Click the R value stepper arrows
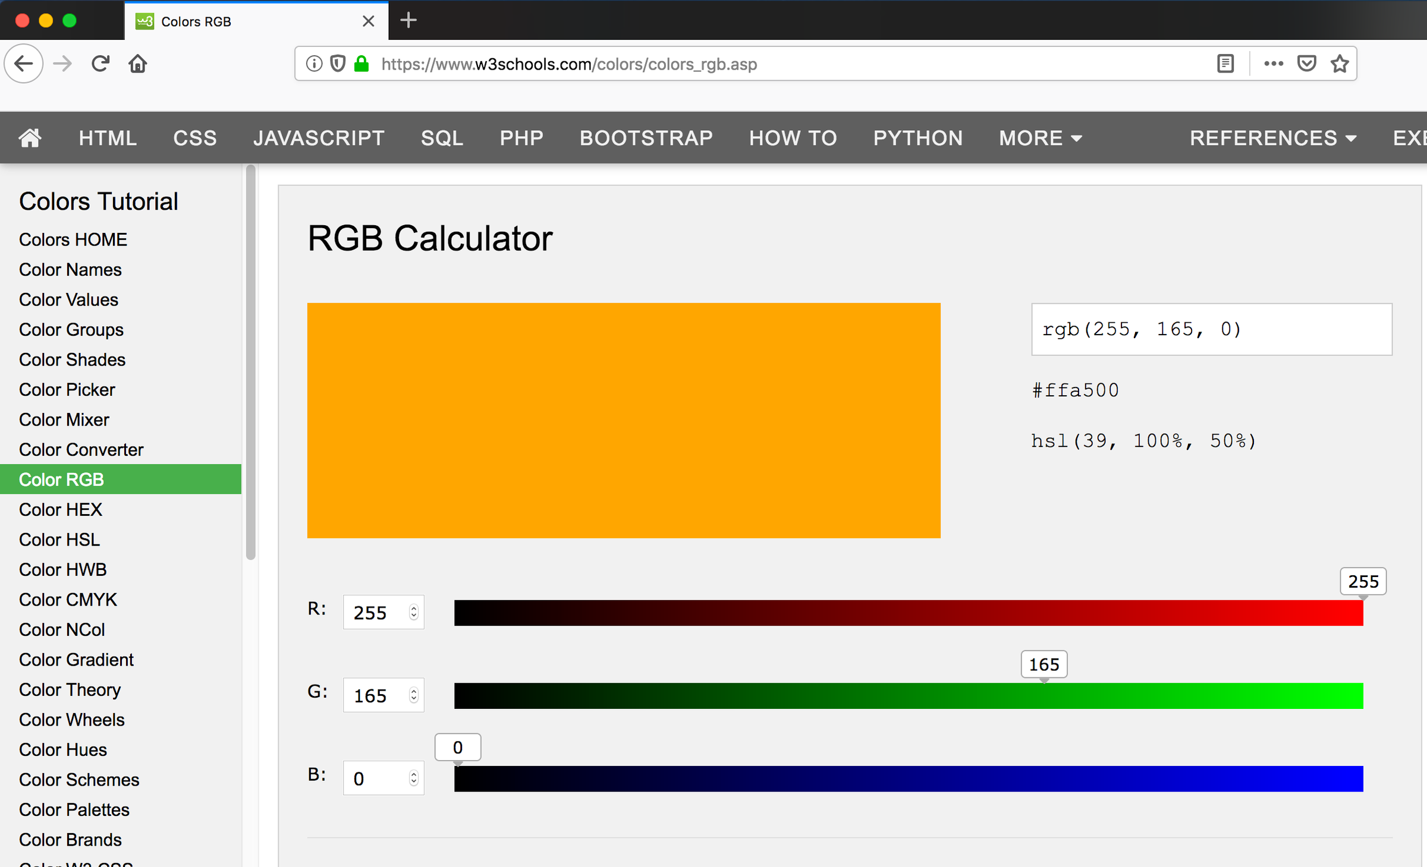The image size is (1427, 867). click(x=414, y=612)
